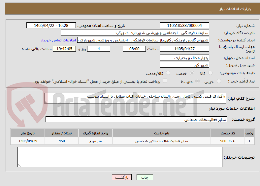Screen dimensions: 260x186
Task: Click the طبقه بندی موضوعی label
Action: coord(237,73)
